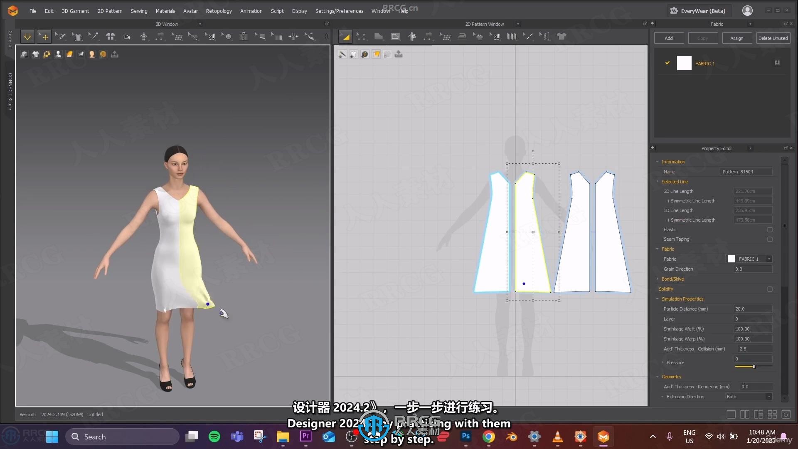The image size is (798, 449).
Task: Toggle the avatar display face icon in 3D window
Action: (x=92, y=54)
